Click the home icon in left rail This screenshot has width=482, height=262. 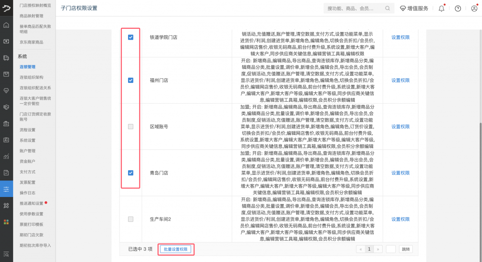pyautogui.click(x=6, y=25)
